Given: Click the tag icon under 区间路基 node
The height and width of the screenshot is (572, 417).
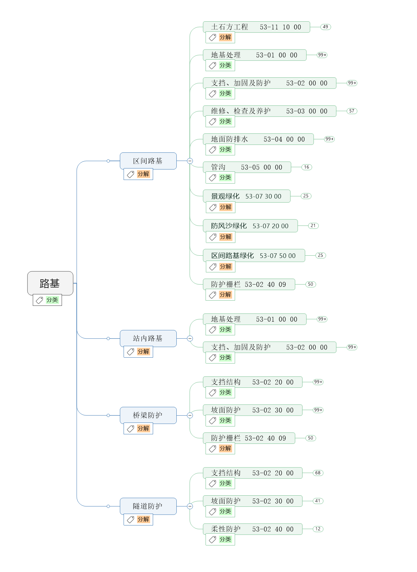Looking at the screenshot, I should pos(130,174).
